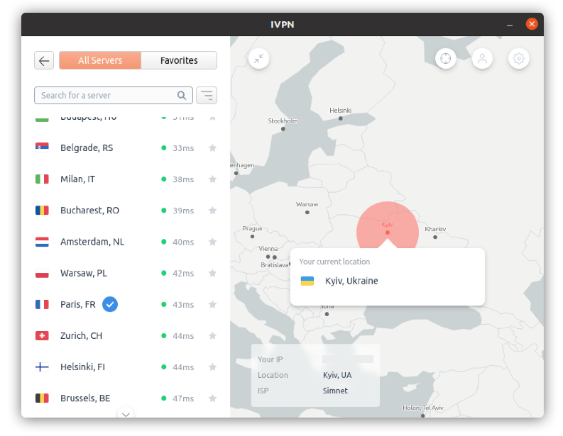Click the Polish flag icon
This screenshot has height=436, width=563.
[42, 273]
